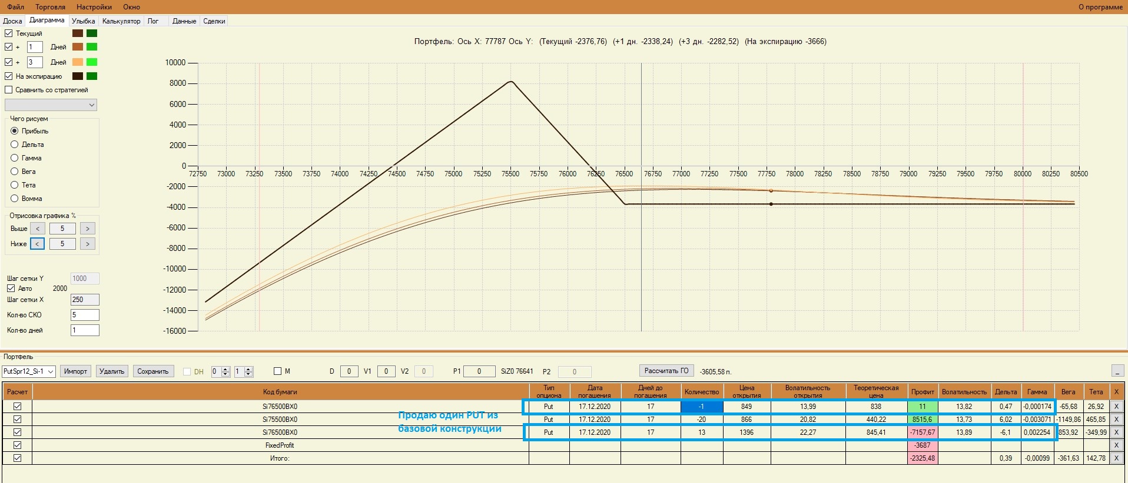The width and height of the screenshot is (1128, 483).
Task: Click the V1 input field
Action: (x=386, y=371)
